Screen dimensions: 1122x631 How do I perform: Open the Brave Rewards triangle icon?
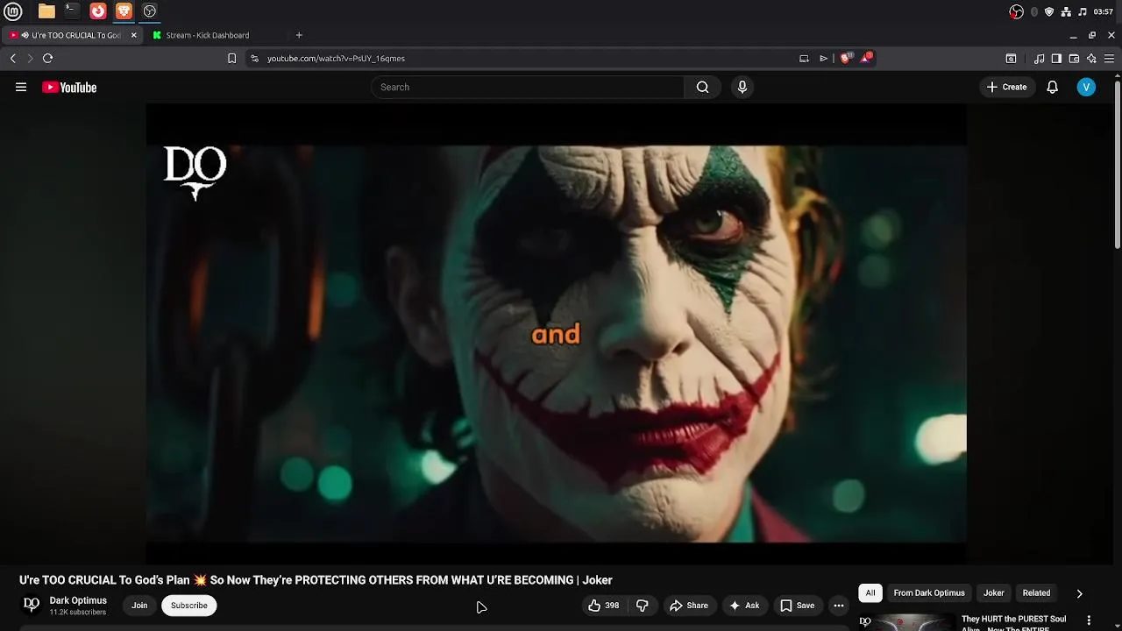[867, 58]
